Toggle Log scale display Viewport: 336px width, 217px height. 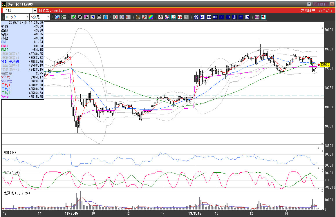coord(257,17)
